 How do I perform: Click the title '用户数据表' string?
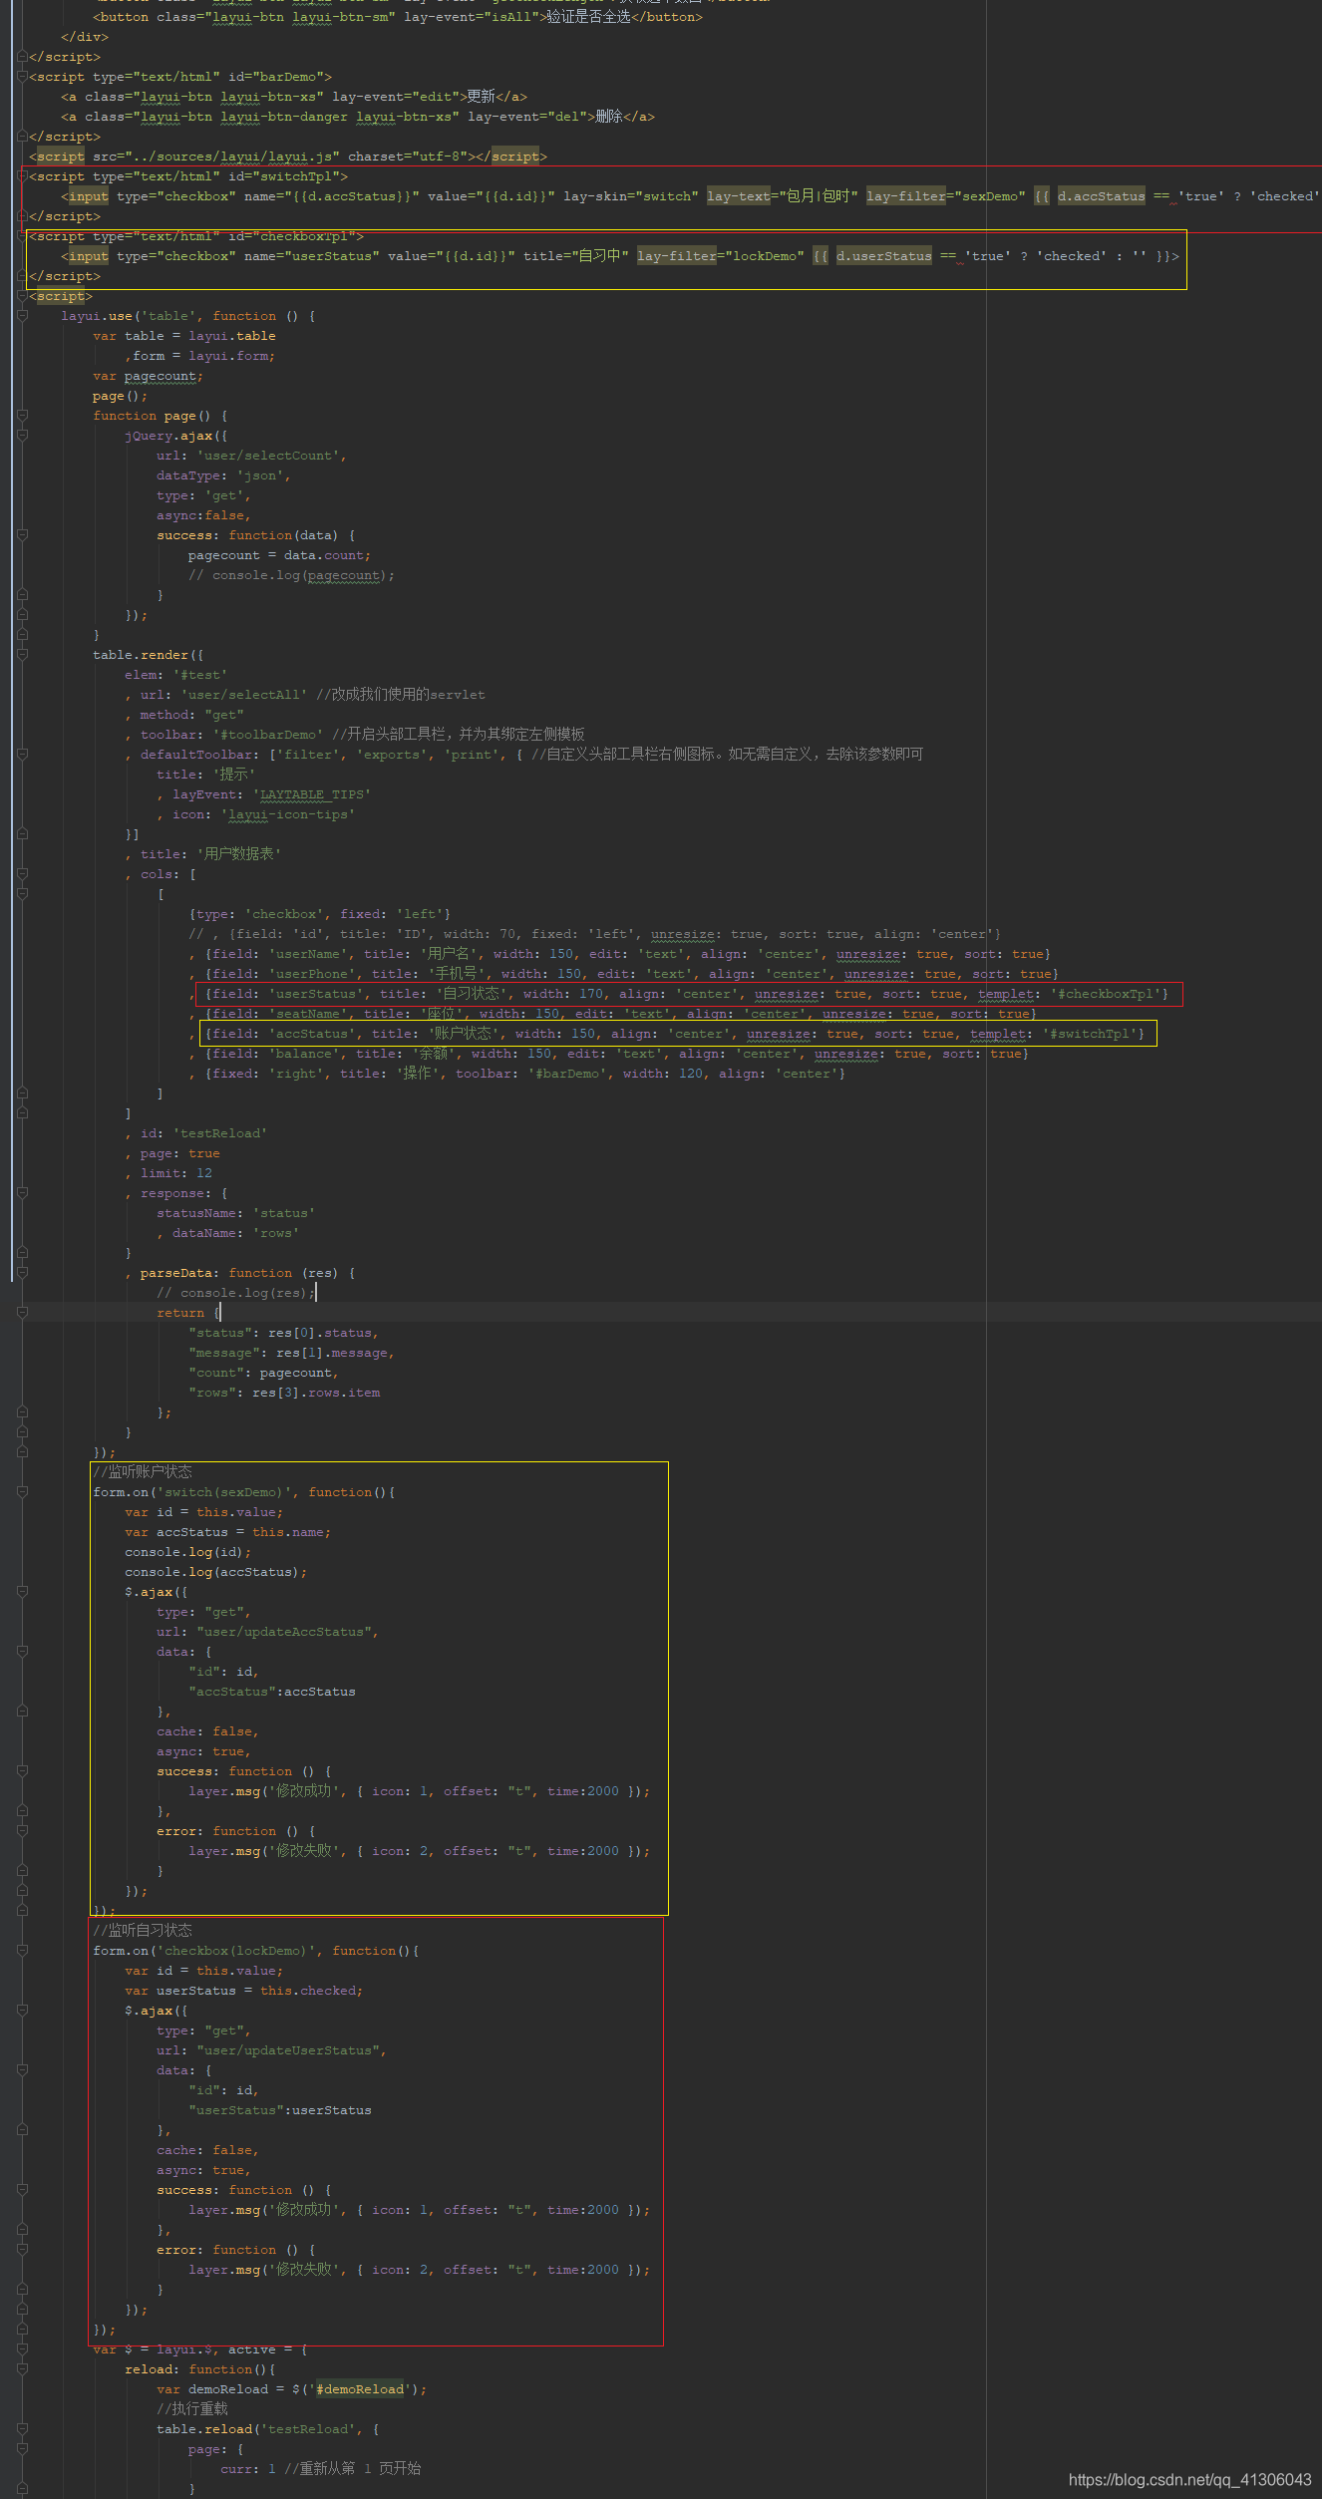pos(239,854)
